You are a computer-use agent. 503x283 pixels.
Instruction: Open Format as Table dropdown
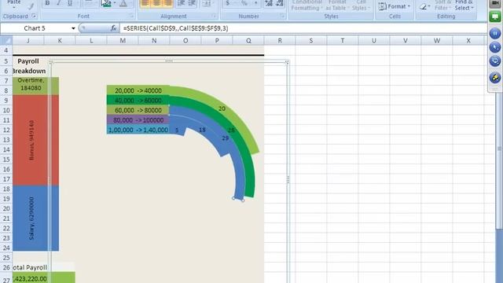point(337,6)
